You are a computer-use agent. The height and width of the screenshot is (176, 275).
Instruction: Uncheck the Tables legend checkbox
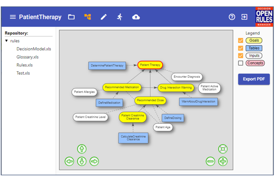coord(241,48)
